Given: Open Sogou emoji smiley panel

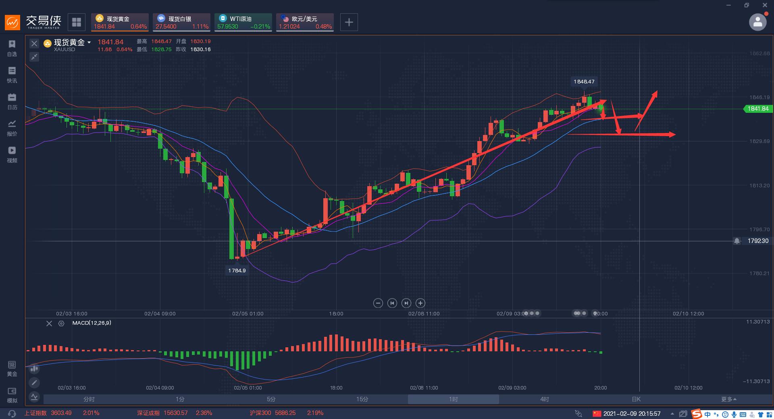Looking at the screenshot, I should (725, 414).
